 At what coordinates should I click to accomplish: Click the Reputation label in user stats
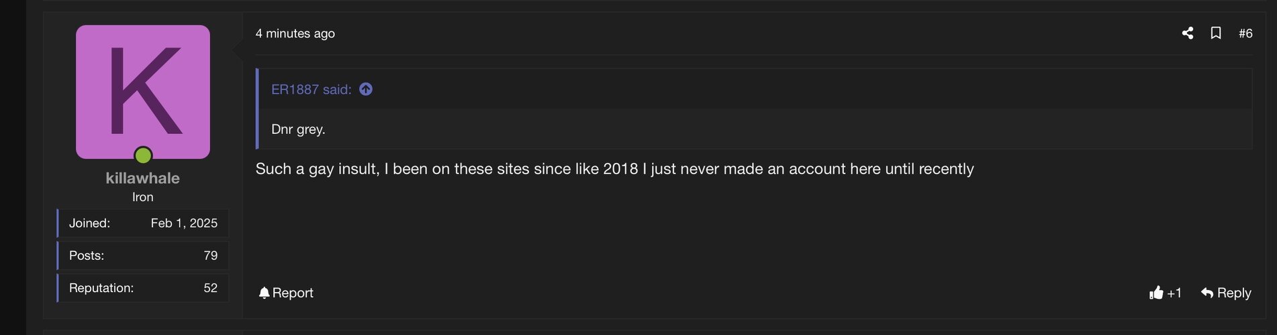pos(101,288)
